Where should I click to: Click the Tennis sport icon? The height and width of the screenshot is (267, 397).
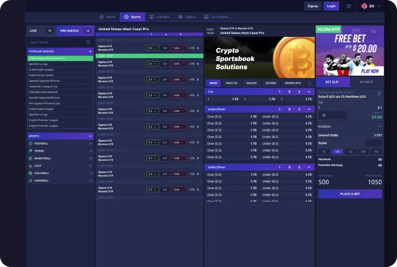(31, 151)
